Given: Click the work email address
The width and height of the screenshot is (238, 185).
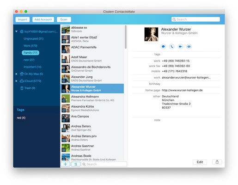Looking at the screenshot, I should 186,78.
